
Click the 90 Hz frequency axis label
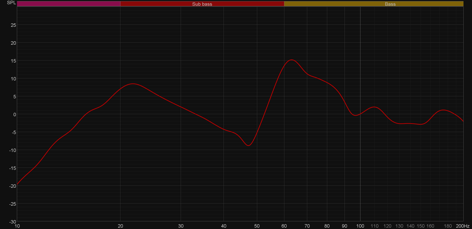[345, 226]
